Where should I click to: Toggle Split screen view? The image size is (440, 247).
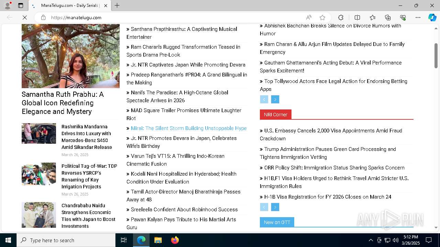[x=357, y=17]
